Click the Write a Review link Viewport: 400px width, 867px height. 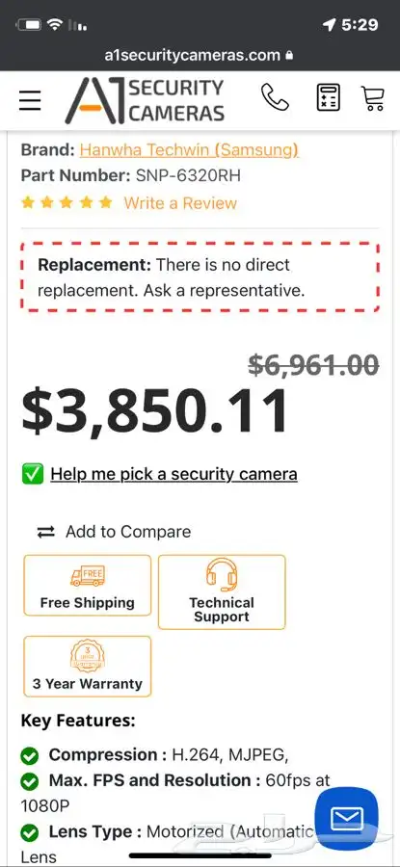(x=180, y=203)
